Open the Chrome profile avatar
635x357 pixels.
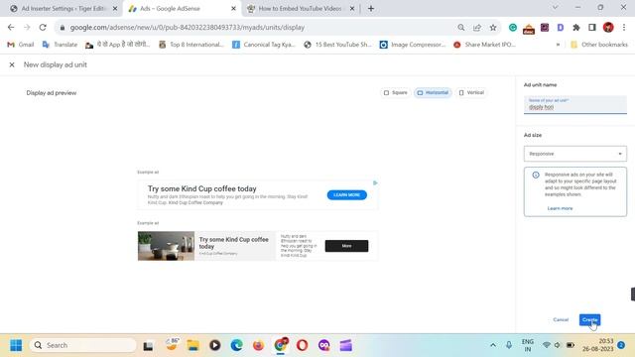[608, 27]
